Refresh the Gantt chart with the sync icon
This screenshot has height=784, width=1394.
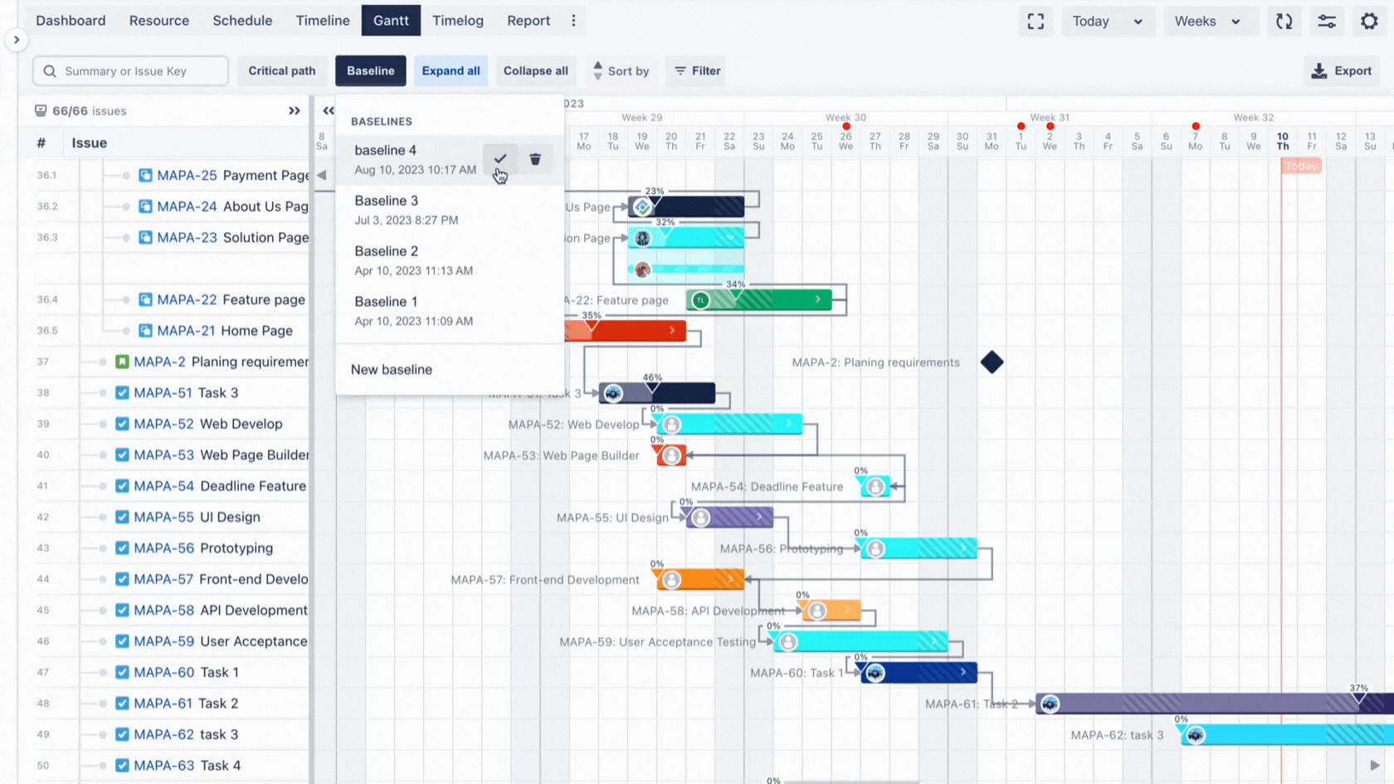pos(1284,22)
